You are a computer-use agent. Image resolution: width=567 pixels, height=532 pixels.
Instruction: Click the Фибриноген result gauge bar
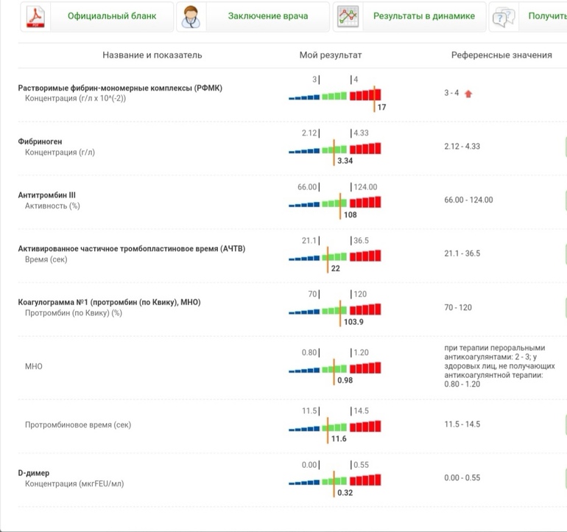point(335,148)
